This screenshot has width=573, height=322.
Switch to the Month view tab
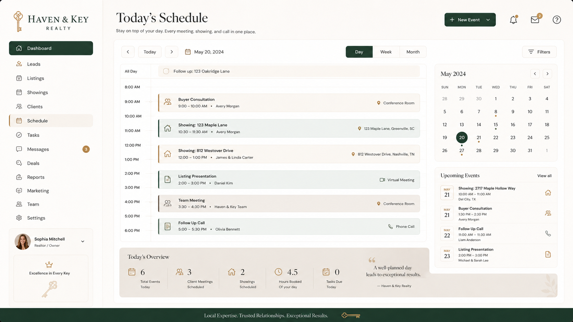click(413, 52)
